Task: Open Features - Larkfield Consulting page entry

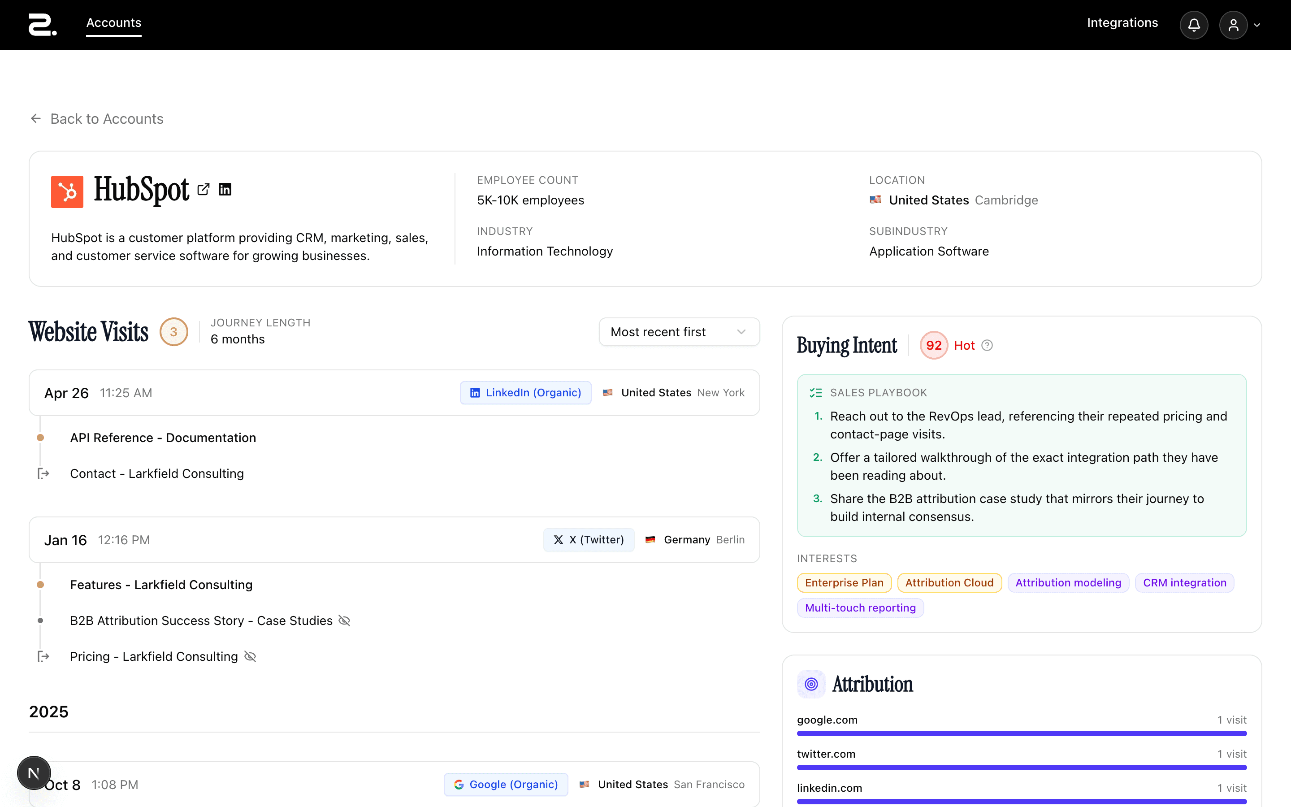Action: coord(161,585)
